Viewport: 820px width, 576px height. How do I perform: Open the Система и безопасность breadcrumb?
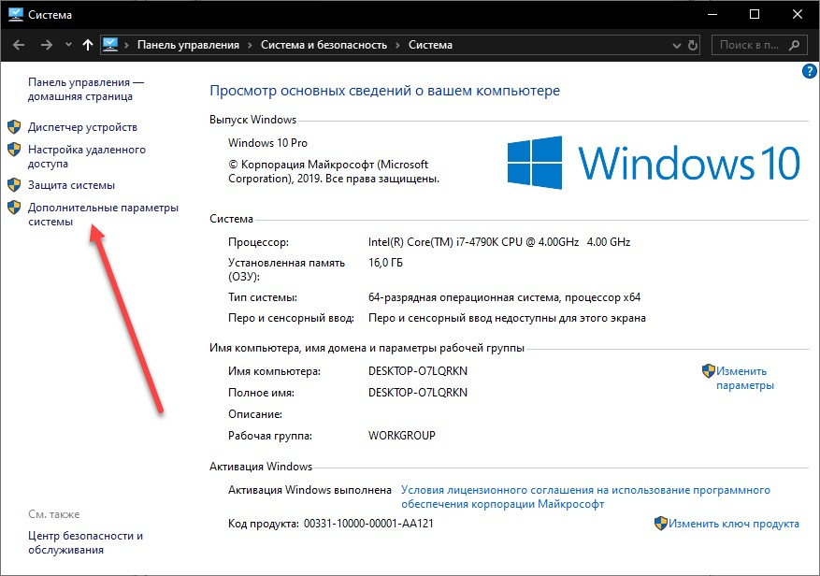324,45
